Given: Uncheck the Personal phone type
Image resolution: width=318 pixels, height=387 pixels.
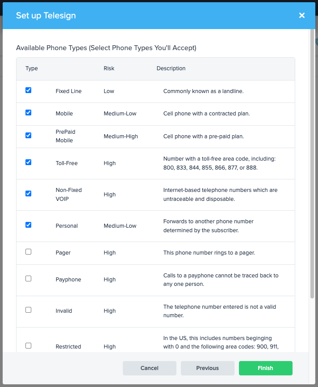Looking at the screenshot, I should point(29,225).
